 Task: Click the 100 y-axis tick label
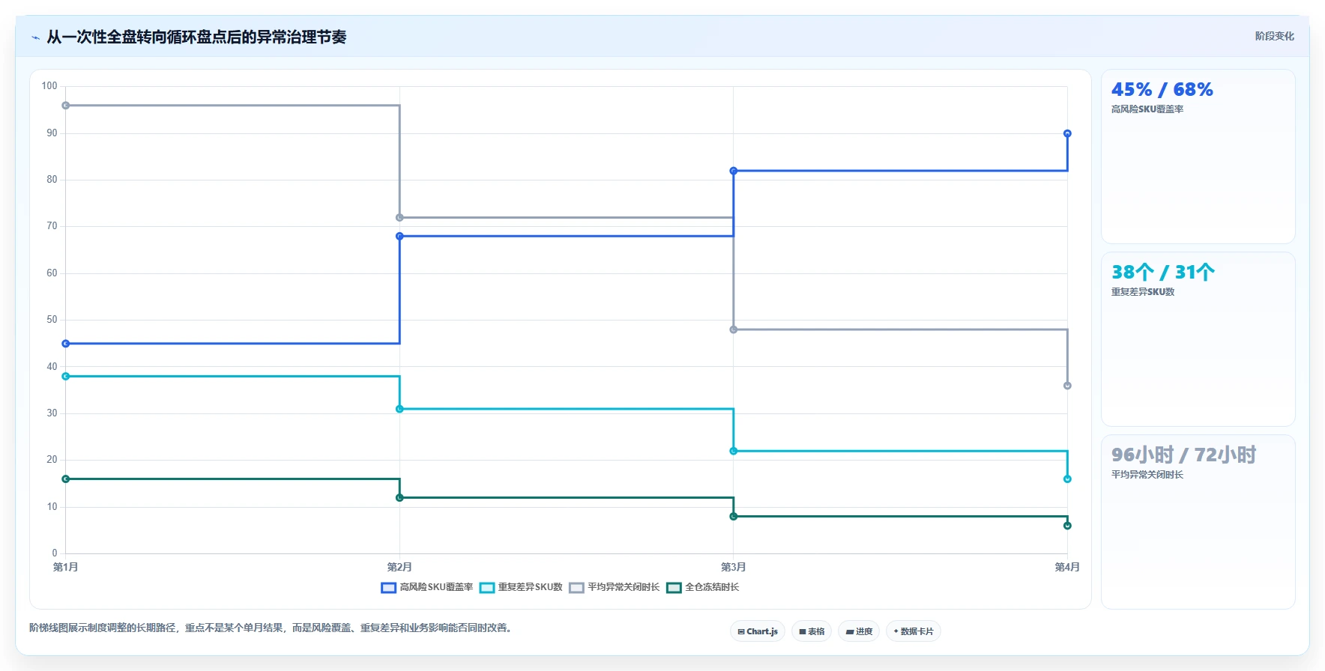(x=49, y=86)
